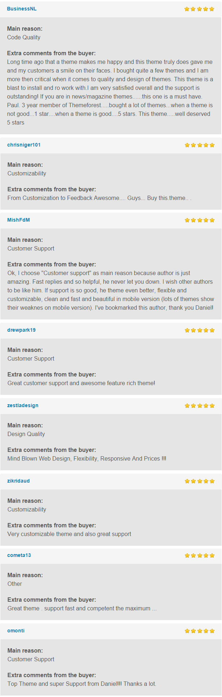Click the MishFdM username link
Screen dimensions: 222x697
coord(18,220)
